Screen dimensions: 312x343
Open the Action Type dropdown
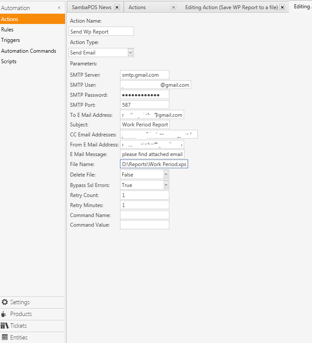point(130,52)
